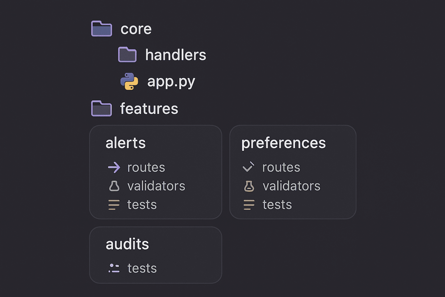Screen dimensions: 445x297
Task: Click the Python icon beside app.py
Action: coord(129,81)
